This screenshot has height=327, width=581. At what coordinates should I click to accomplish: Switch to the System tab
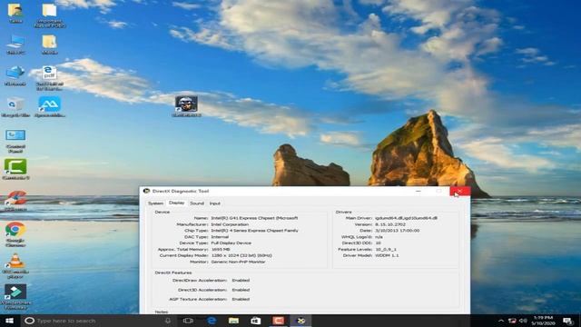(x=155, y=203)
